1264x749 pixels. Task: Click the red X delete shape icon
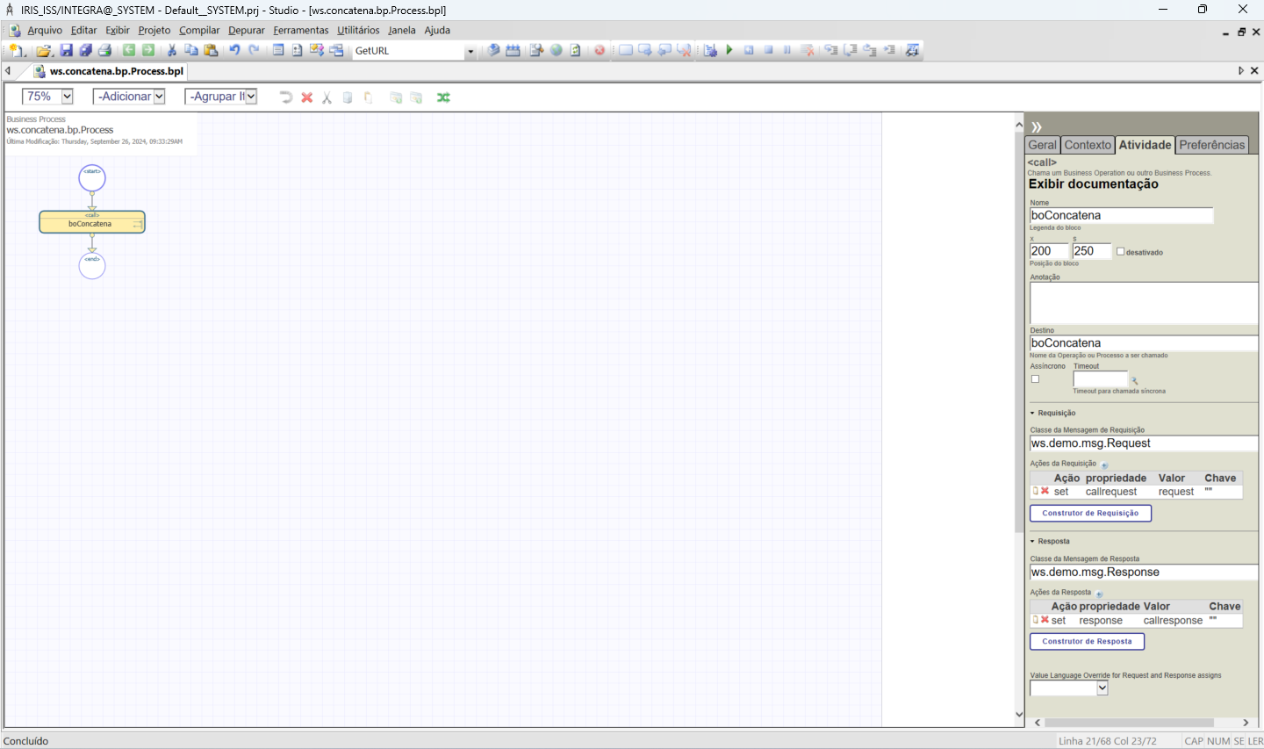(307, 97)
